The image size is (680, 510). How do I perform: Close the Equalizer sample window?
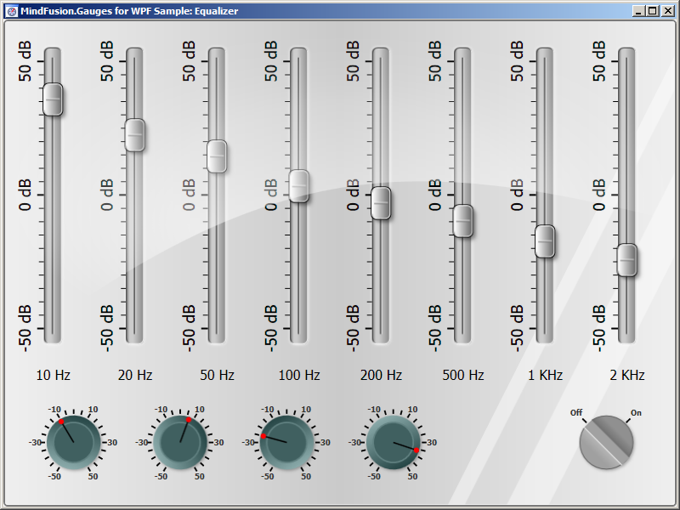[666, 11]
